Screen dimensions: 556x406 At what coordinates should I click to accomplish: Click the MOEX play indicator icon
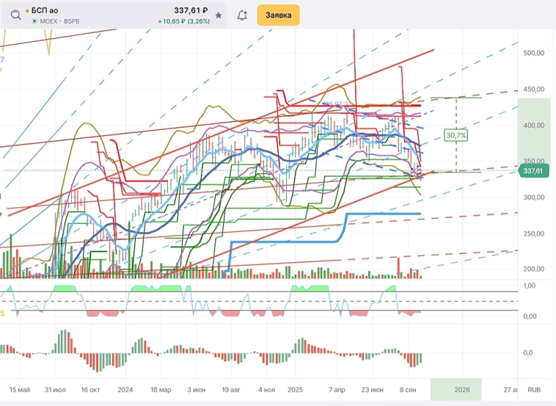34,21
